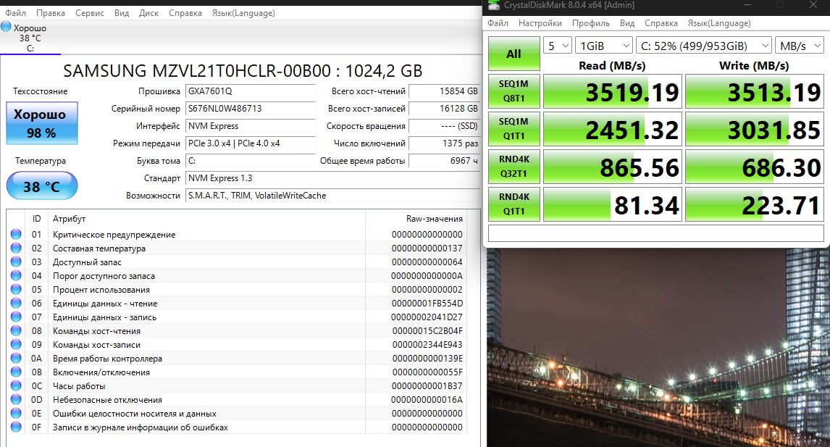
Task: Click the serial number field S676NL0W486713
Action: pos(251,109)
